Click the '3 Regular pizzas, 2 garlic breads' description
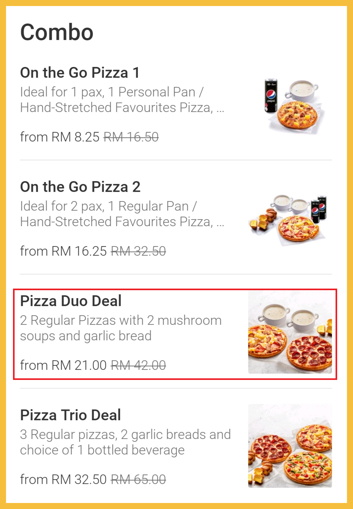Image resolution: width=353 pixels, height=509 pixels. pyautogui.click(x=125, y=442)
